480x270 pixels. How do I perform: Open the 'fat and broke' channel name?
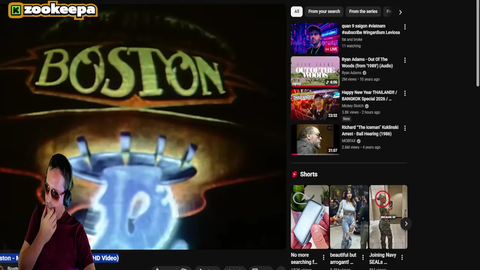(x=352, y=39)
